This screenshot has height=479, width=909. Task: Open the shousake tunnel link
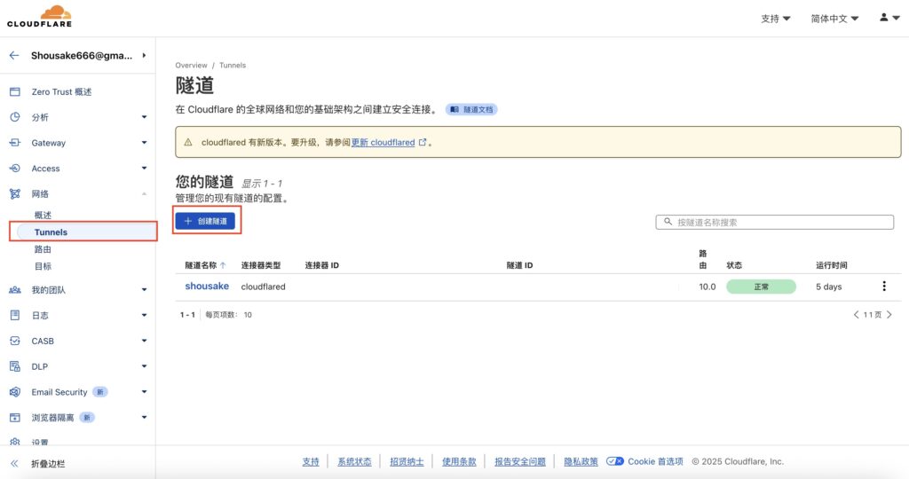click(207, 287)
